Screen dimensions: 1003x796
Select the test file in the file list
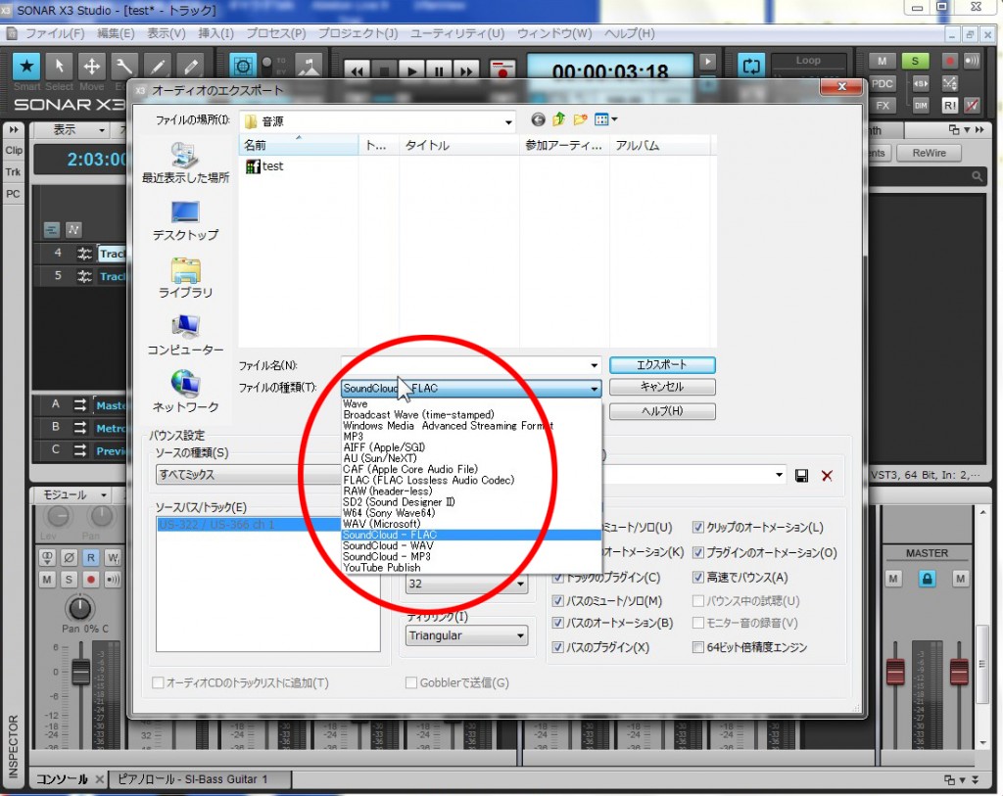coord(264,166)
